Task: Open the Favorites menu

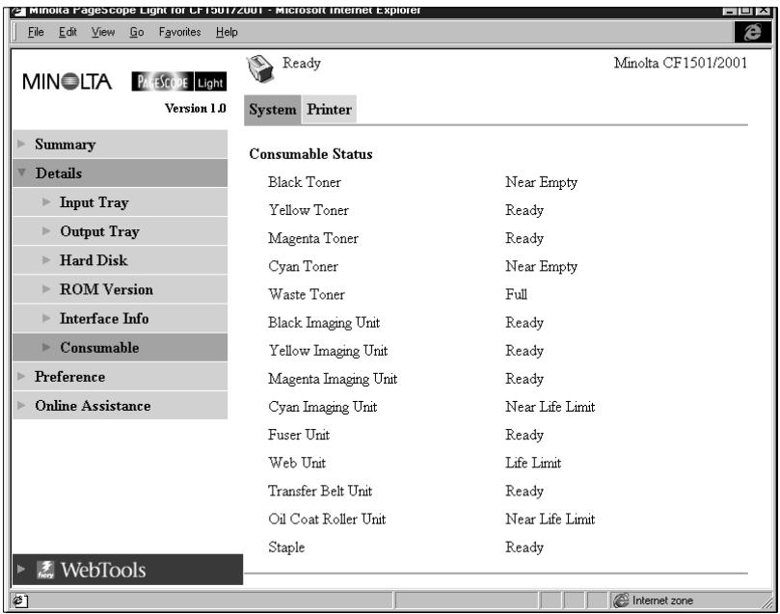Action: [179, 33]
